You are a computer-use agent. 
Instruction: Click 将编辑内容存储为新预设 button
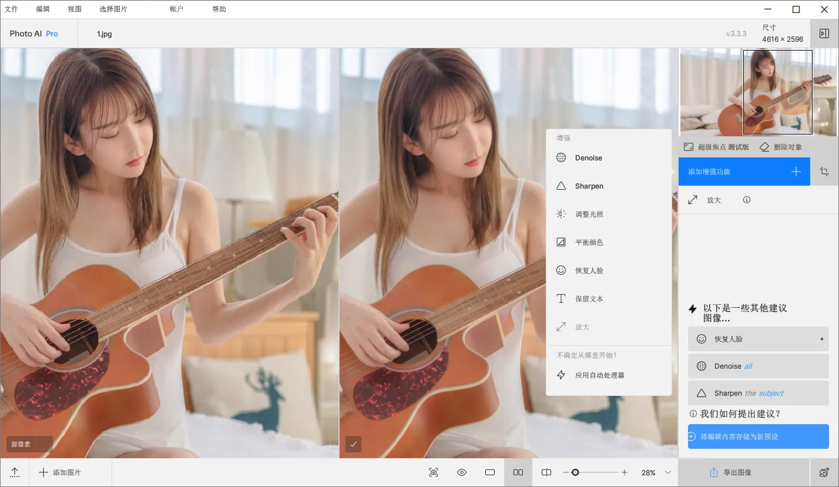[758, 436]
